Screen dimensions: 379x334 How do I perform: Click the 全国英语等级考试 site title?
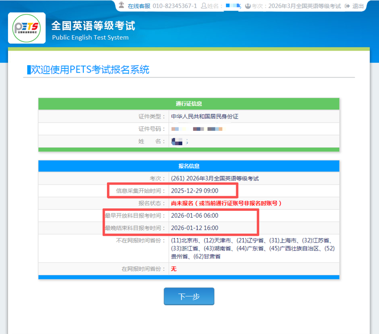(93, 26)
